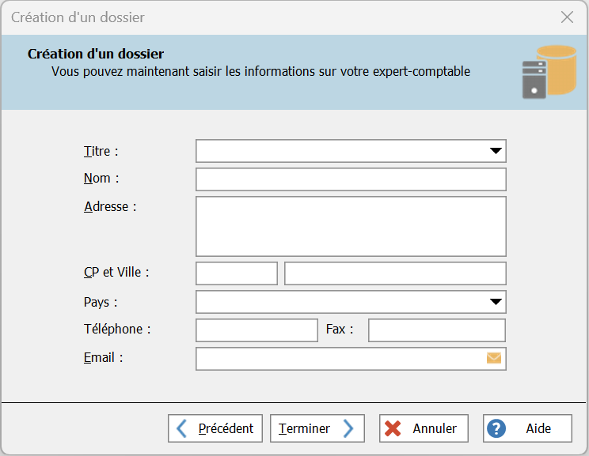Open help with the Aide button

click(x=527, y=428)
